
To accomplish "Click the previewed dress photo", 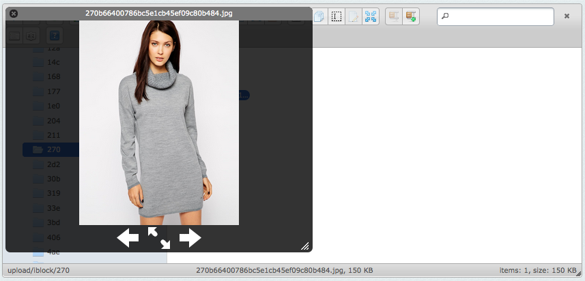I will pyautogui.click(x=159, y=123).
